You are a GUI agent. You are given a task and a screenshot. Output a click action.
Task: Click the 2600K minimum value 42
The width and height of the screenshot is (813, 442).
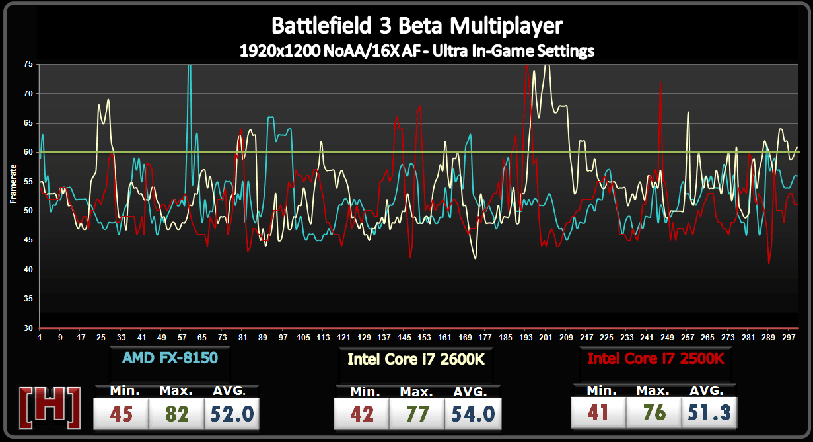pyautogui.click(x=361, y=414)
